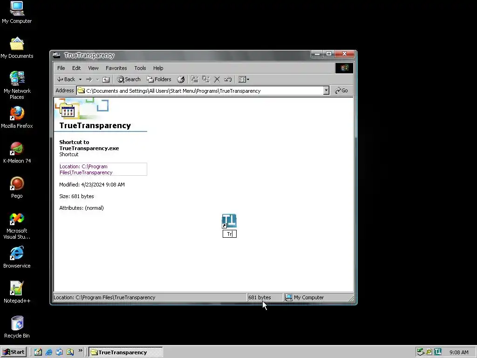
Task: Click the TrueTransparency tray icon
Action: pos(437,352)
